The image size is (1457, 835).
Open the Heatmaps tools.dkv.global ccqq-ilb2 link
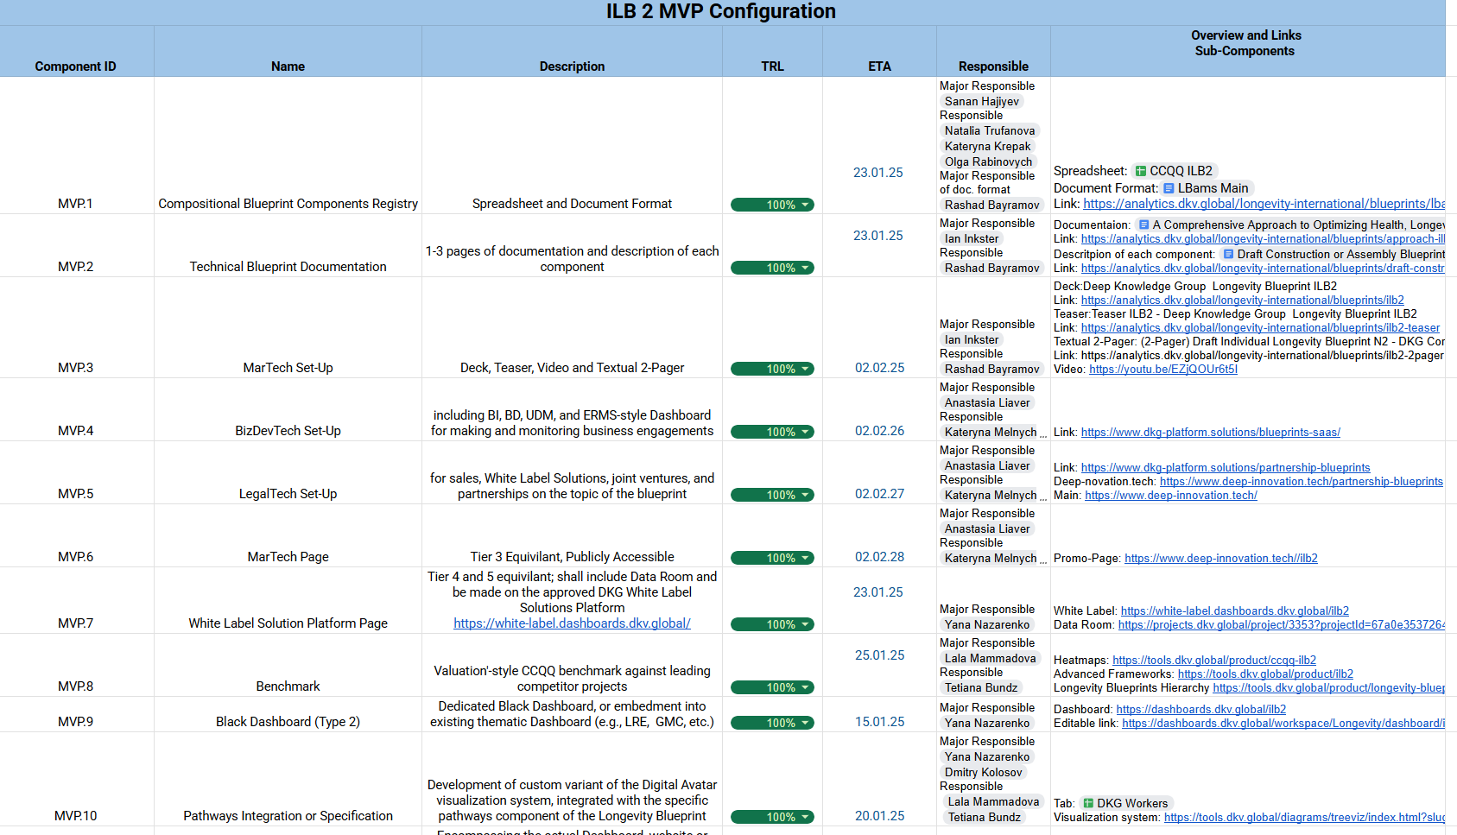[x=1213, y=661]
